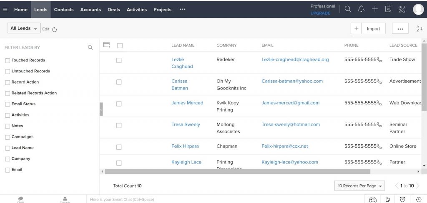The width and height of the screenshot is (427, 203).
Task: Open the reminders alarm clock icon
Action: (x=402, y=200)
